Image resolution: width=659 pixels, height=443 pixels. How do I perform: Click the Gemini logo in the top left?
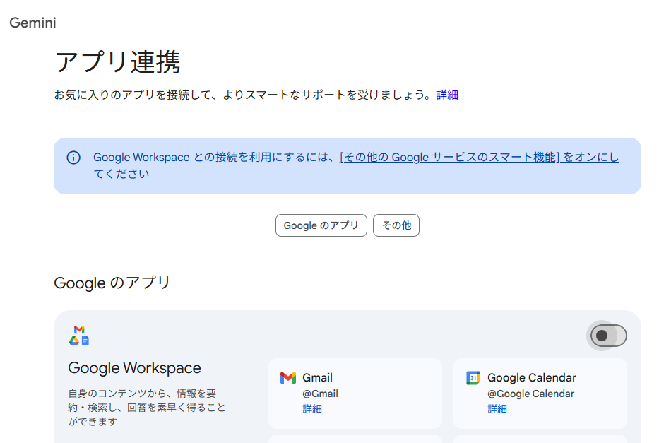(x=32, y=23)
